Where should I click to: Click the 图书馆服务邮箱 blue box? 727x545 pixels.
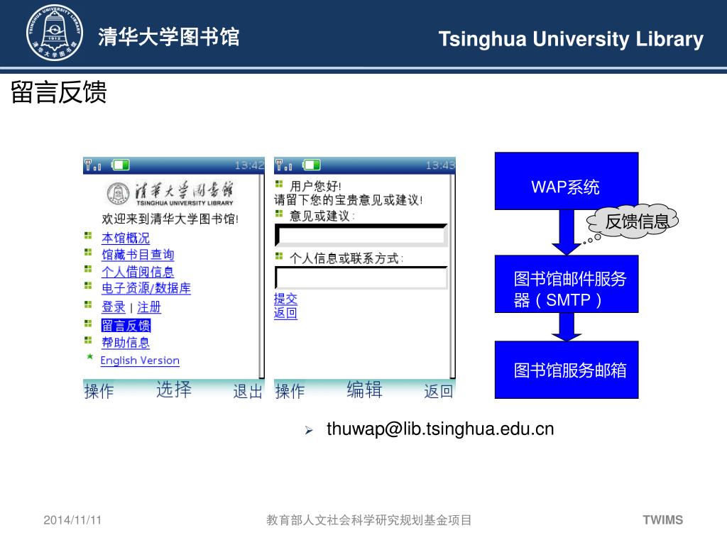tap(567, 370)
